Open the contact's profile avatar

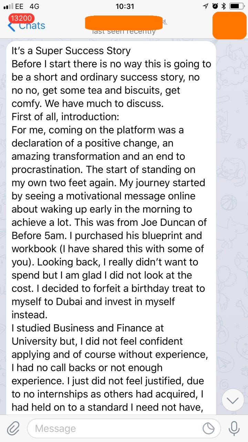(x=229, y=25)
